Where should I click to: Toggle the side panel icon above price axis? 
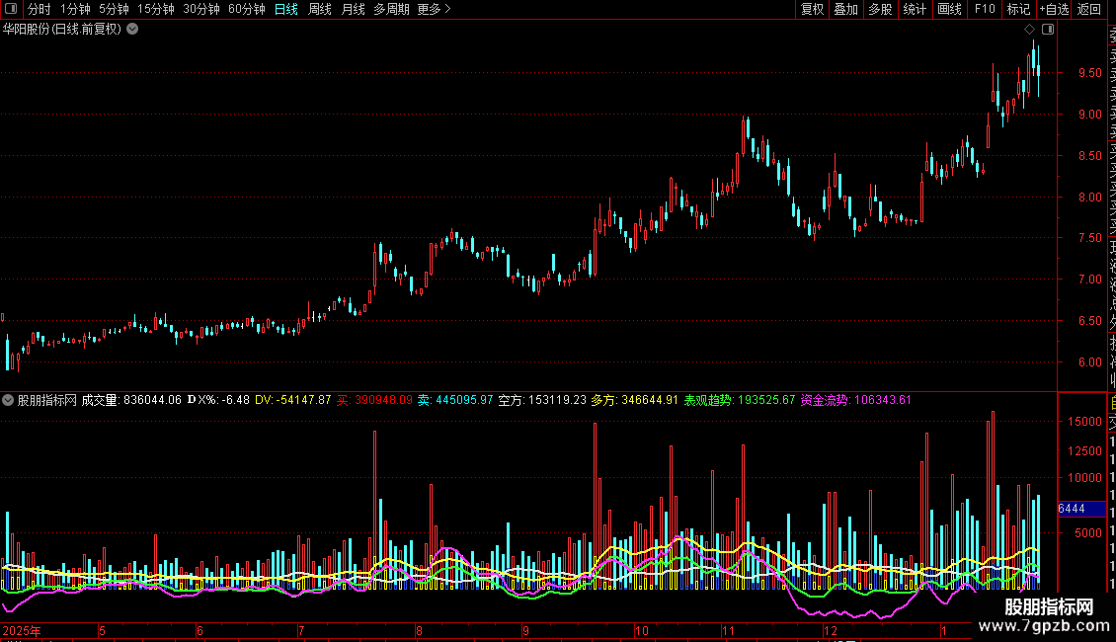[x=1048, y=30]
